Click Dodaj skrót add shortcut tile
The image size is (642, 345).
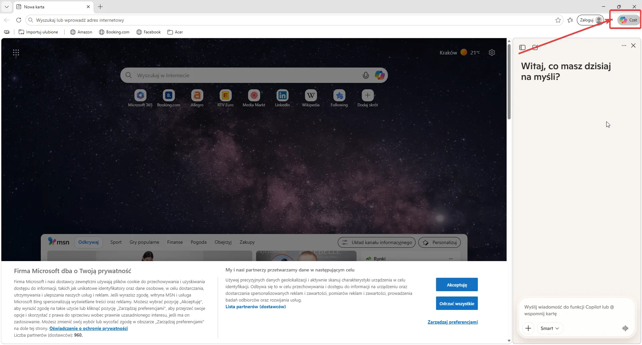point(367,98)
